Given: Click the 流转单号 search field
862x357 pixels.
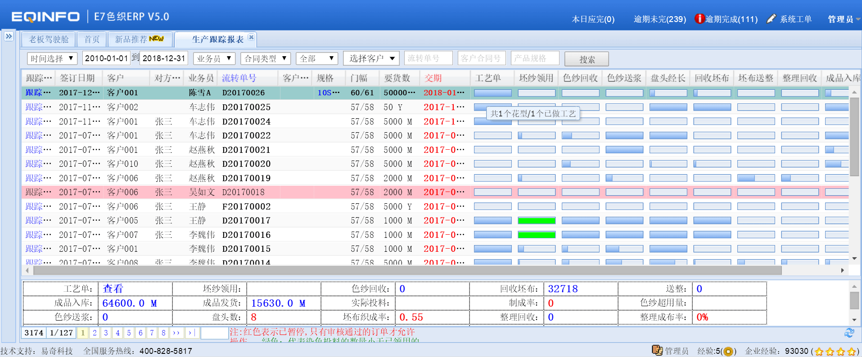Looking at the screenshot, I should pyautogui.click(x=428, y=58).
